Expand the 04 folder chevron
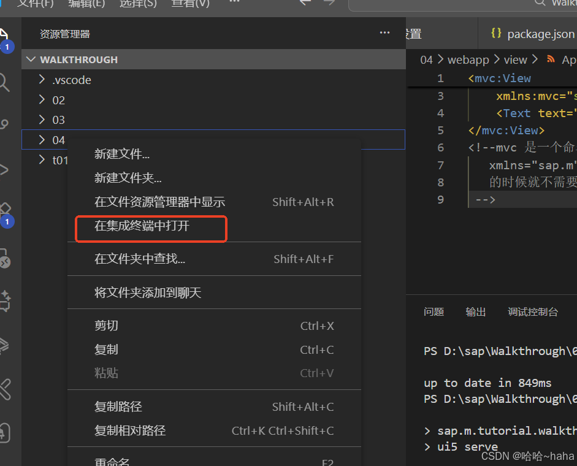The width and height of the screenshot is (577, 466). point(42,140)
